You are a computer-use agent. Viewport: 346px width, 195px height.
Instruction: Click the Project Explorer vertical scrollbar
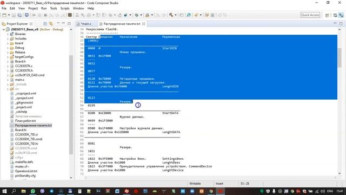(71, 105)
